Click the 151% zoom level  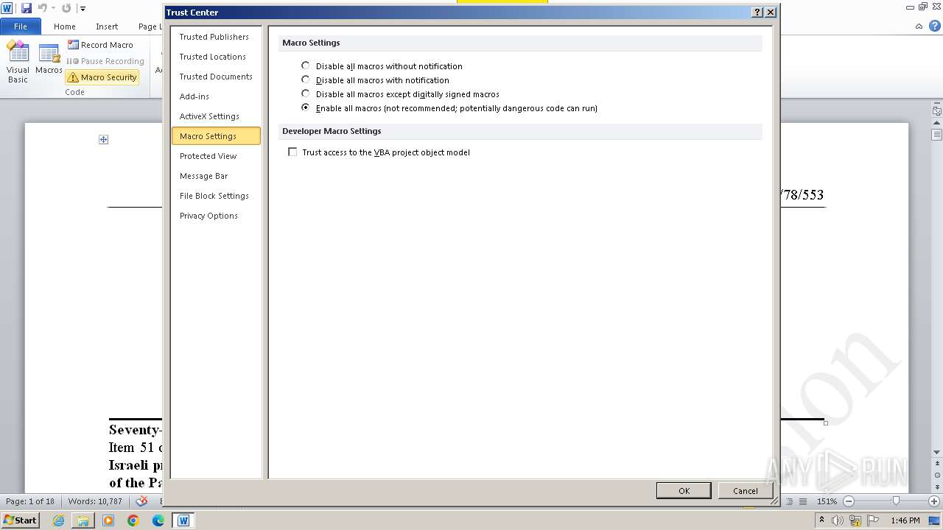point(827,501)
